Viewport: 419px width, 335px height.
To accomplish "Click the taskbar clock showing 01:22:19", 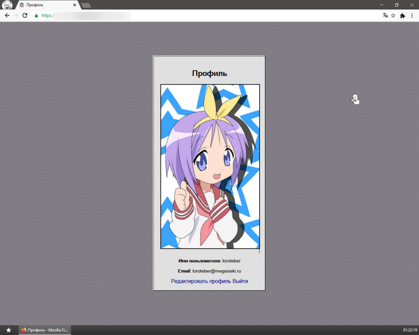I will [x=410, y=330].
